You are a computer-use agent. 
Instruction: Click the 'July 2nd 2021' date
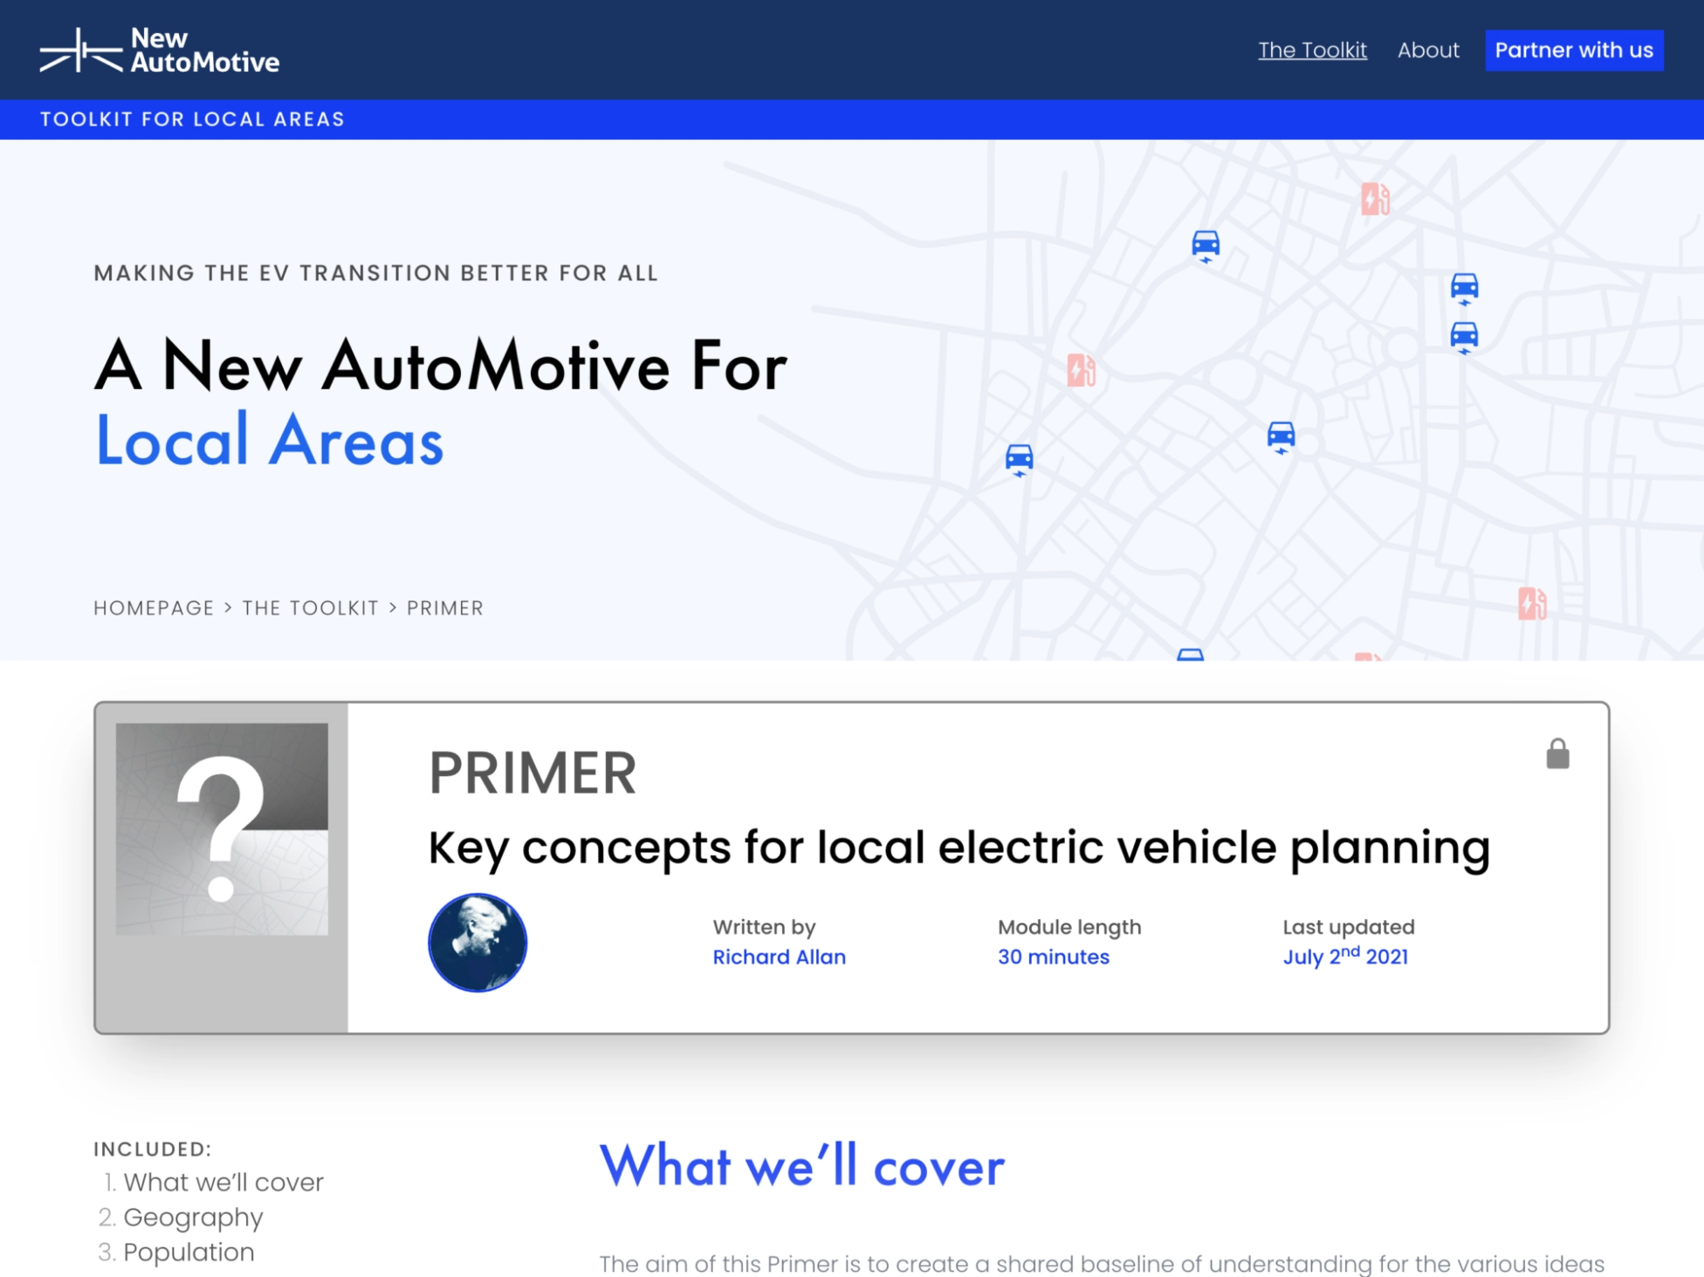(1345, 956)
